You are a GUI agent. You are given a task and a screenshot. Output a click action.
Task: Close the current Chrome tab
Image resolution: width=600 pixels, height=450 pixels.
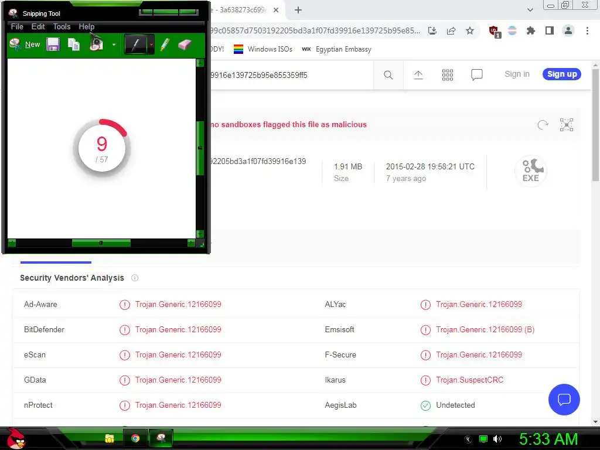276,10
